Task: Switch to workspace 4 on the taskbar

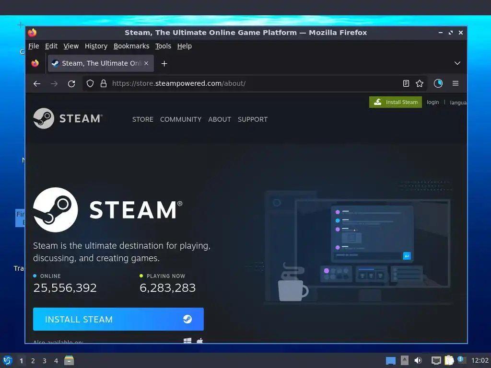Action: [x=56, y=361]
